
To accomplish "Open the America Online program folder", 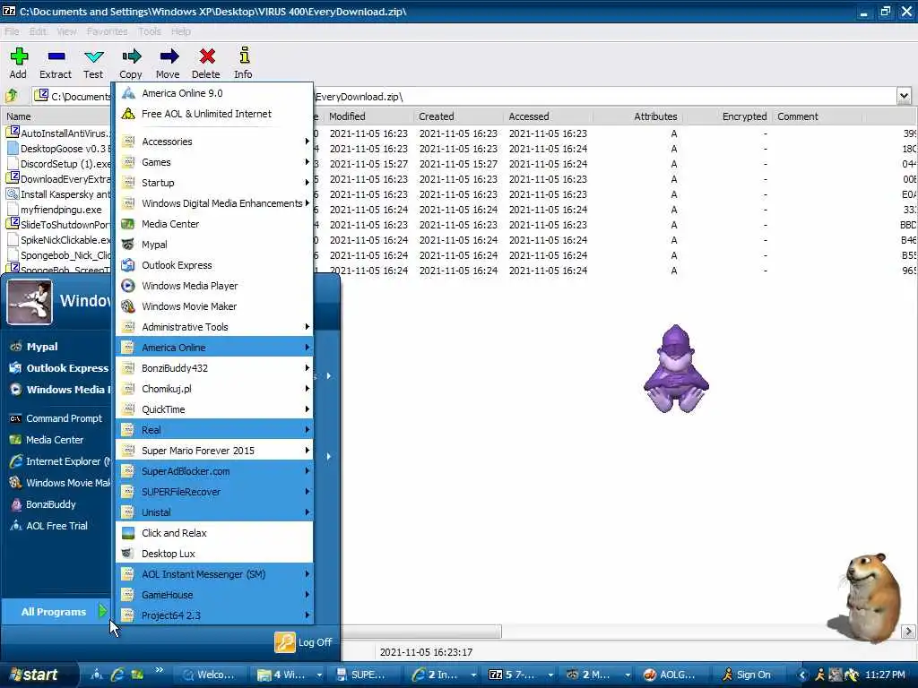I will [215, 348].
